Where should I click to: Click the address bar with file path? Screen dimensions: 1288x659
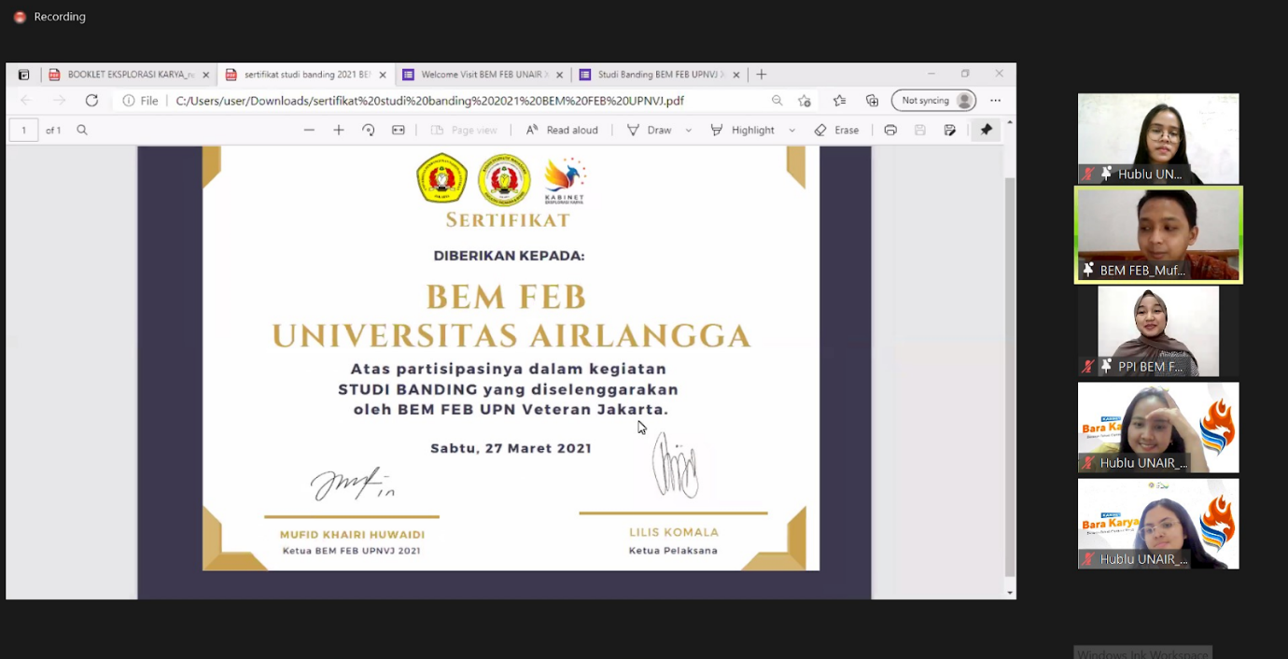coord(429,101)
